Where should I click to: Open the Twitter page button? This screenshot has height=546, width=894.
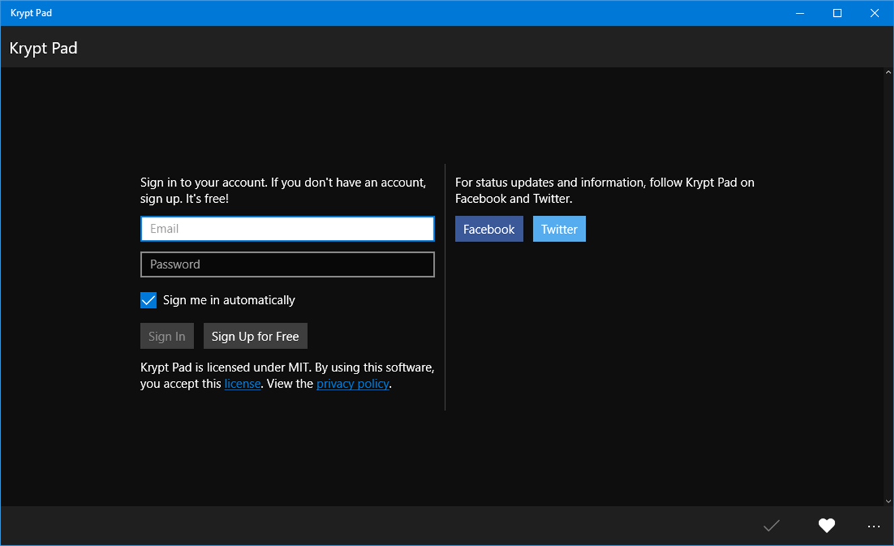click(560, 229)
